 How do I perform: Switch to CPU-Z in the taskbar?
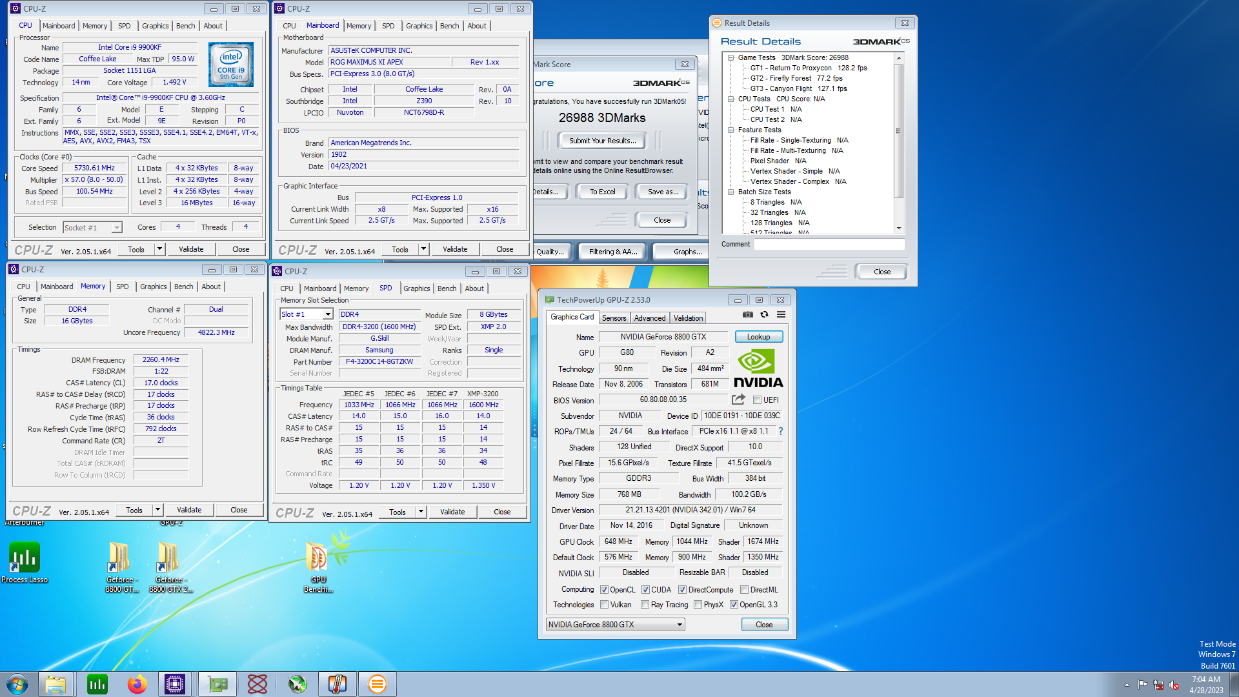point(175,684)
